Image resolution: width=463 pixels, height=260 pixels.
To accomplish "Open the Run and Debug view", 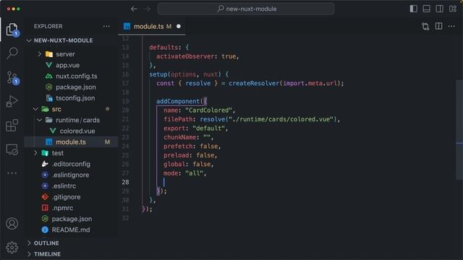I will tap(12, 101).
